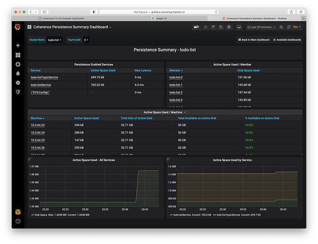Toggle todo-listTopicService series in legend

228,215
